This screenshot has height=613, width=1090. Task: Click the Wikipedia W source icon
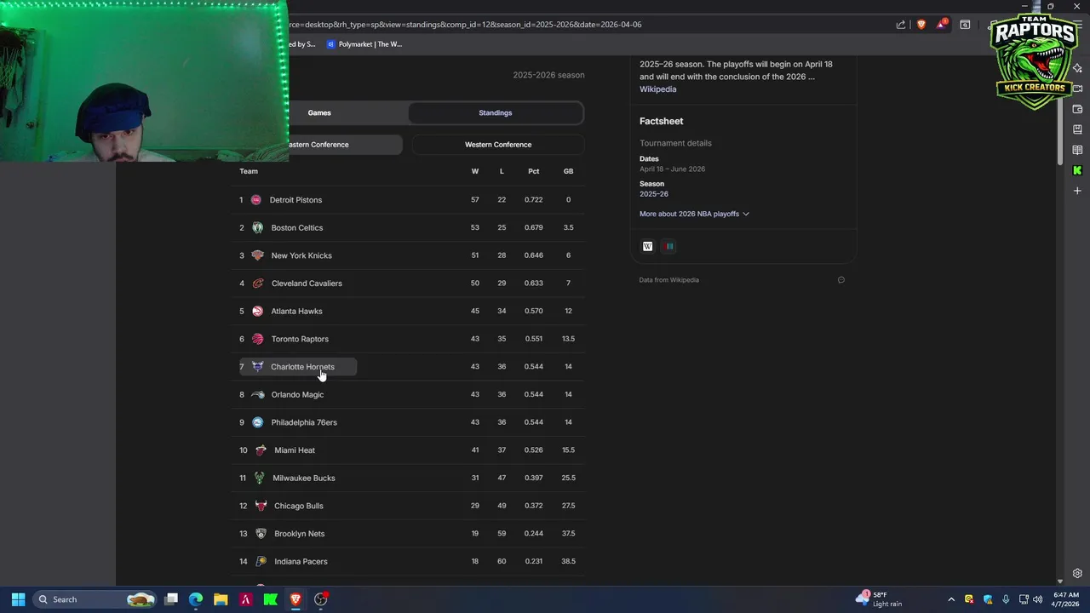pos(647,246)
